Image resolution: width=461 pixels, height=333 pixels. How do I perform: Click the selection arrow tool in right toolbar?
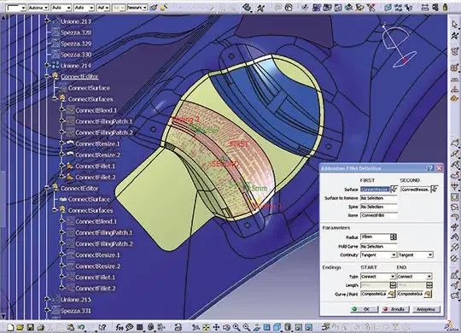point(455,25)
